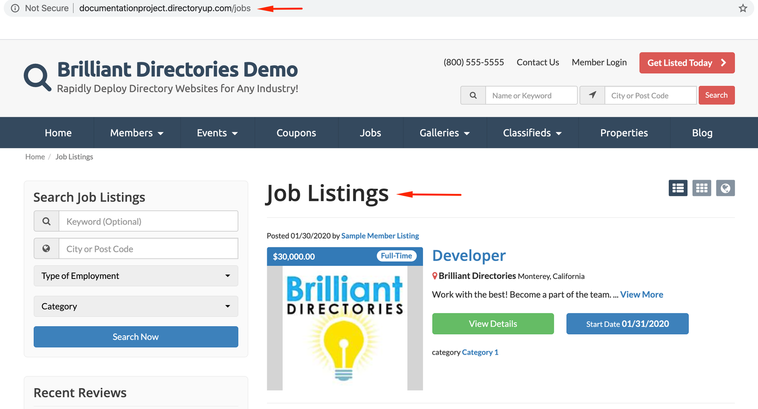
Task: Click the red map pin beside Brilliant Directories
Action: [x=434, y=276]
